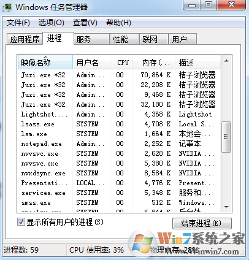Sort by 描述 column header

tap(198, 62)
